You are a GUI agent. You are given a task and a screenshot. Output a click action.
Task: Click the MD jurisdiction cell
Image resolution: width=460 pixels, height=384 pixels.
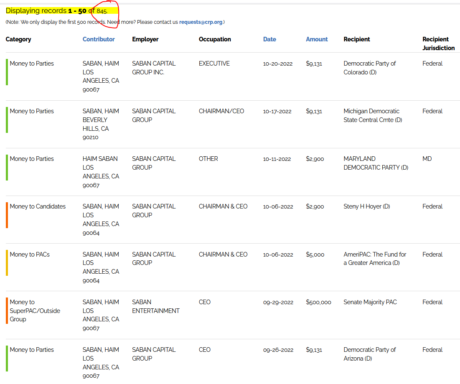tap(427, 159)
